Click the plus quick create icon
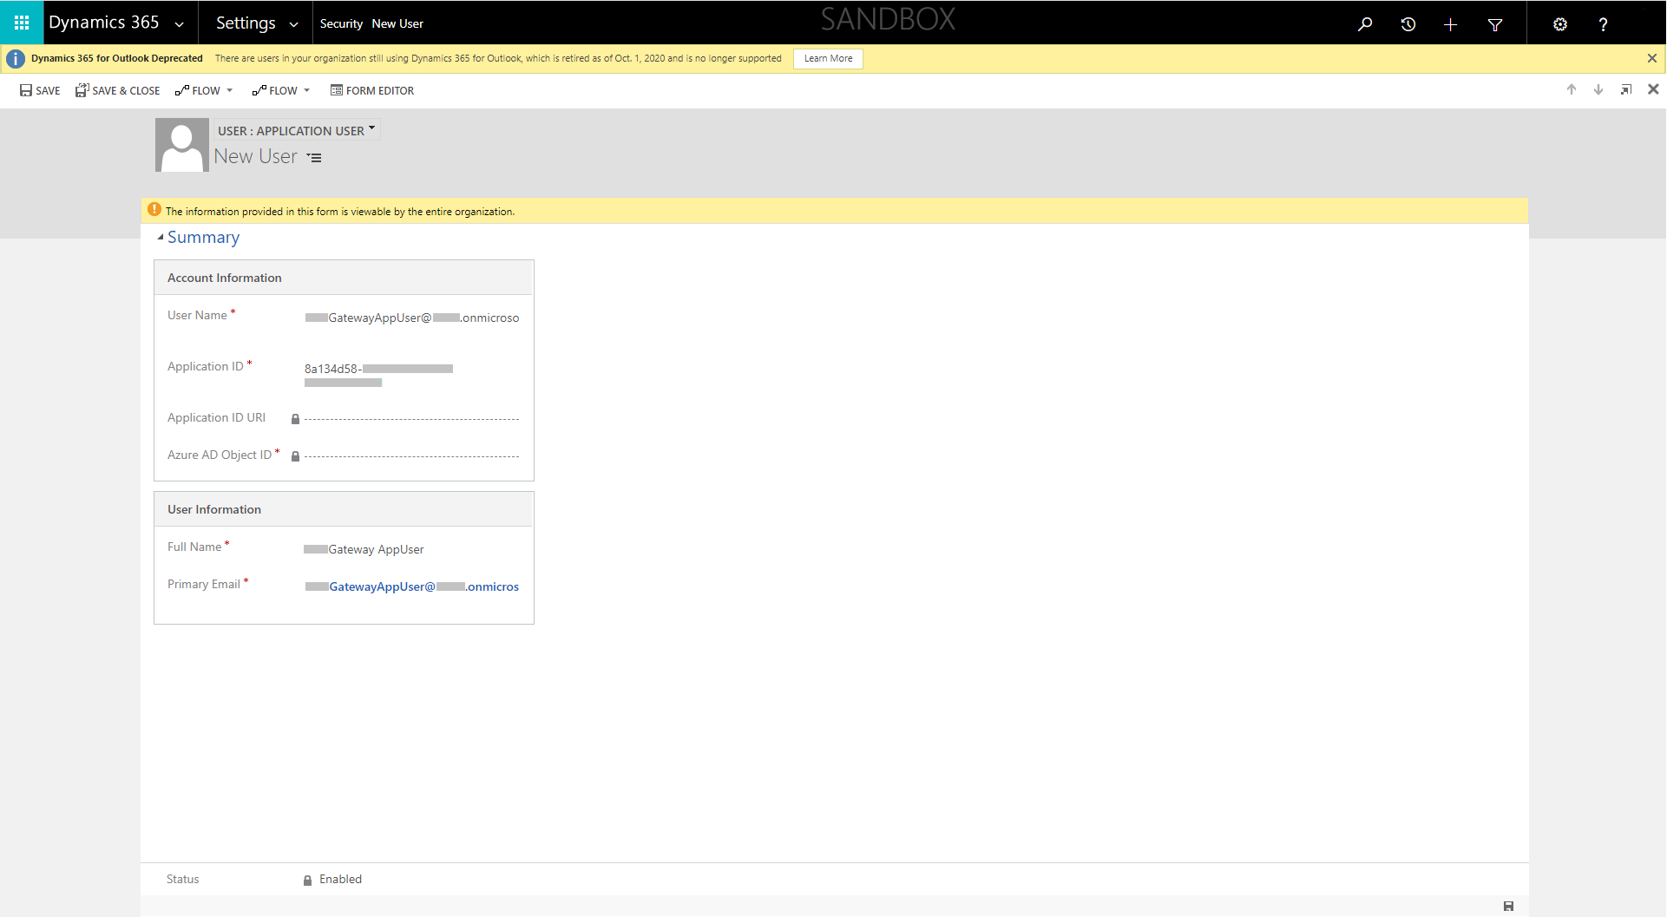 [x=1450, y=24]
